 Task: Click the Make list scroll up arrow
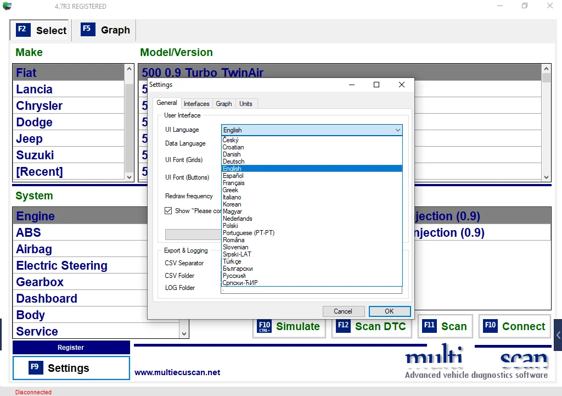pyautogui.click(x=130, y=69)
